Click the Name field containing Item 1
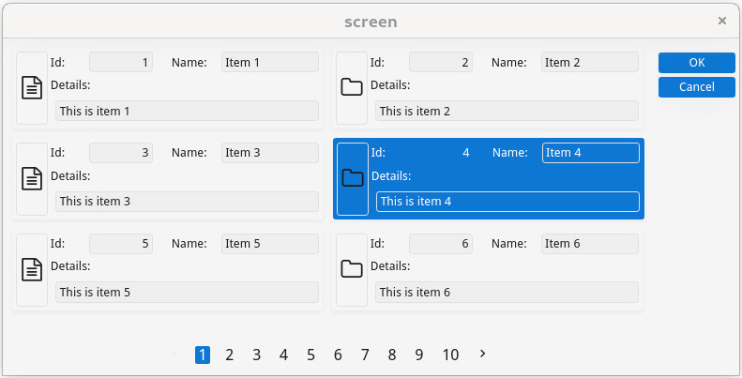742x378 pixels. coord(270,62)
